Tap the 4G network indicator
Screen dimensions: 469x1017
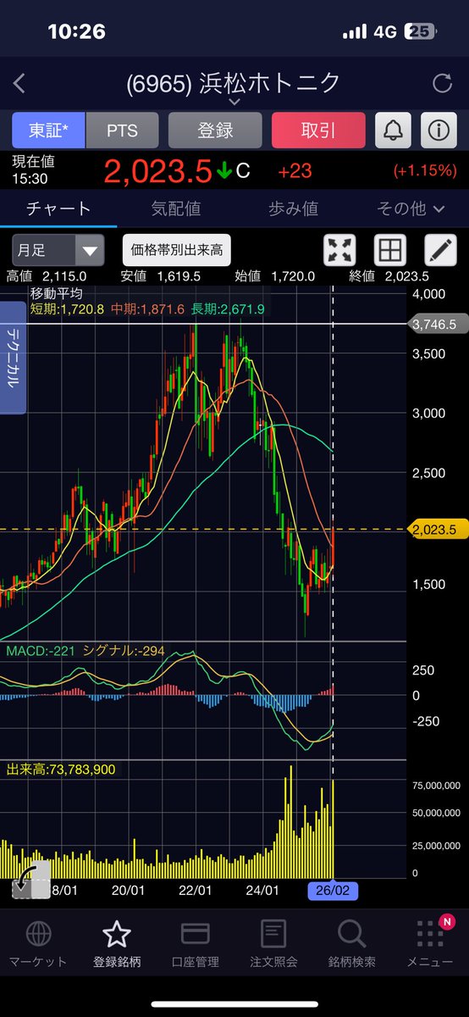pyautogui.click(x=386, y=31)
